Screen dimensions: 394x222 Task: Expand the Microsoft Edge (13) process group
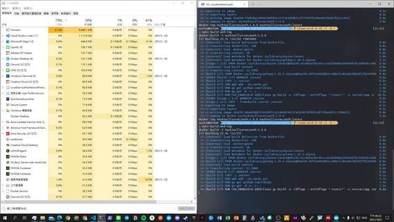3,41
